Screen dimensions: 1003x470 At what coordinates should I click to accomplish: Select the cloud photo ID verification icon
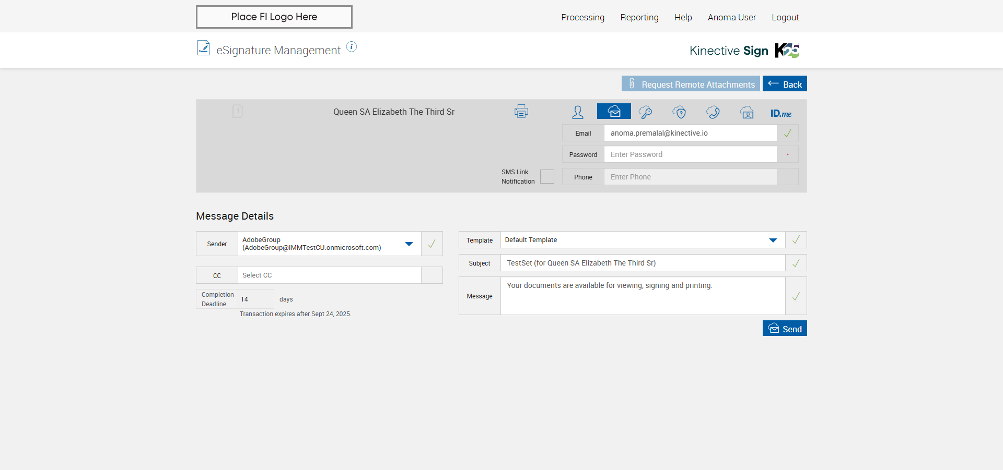(x=747, y=112)
